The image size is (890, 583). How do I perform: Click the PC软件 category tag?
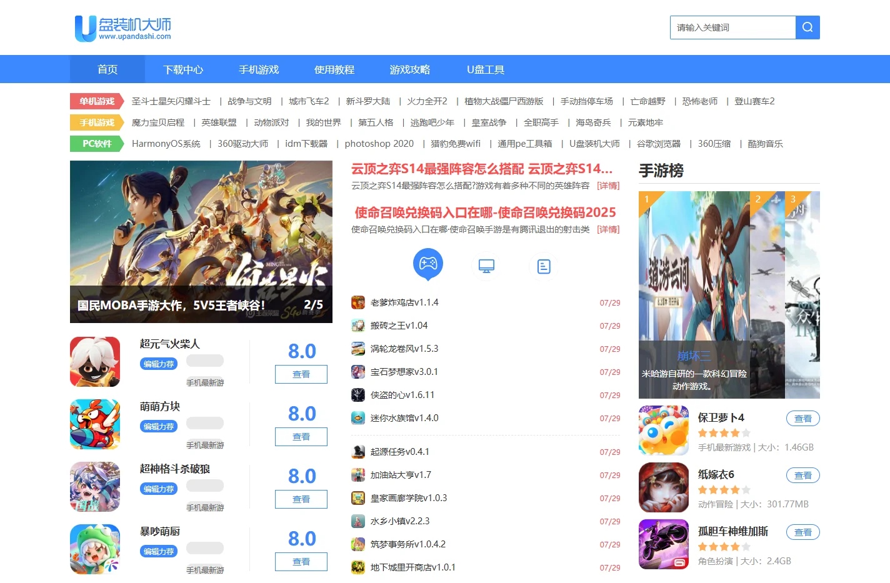(x=97, y=144)
